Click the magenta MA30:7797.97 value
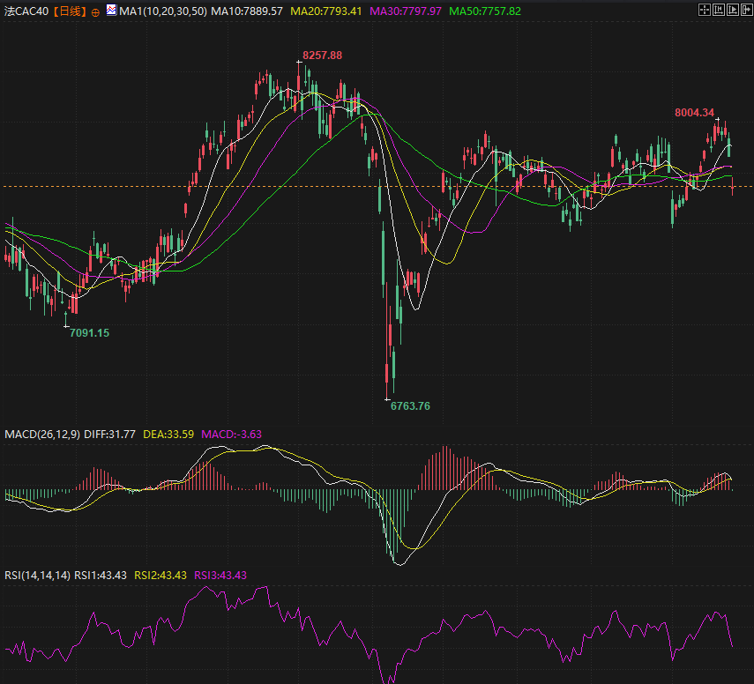Image resolution: width=754 pixels, height=684 pixels. (406, 11)
